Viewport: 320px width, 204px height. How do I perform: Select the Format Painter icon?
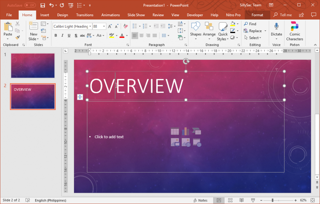[x=17, y=37]
